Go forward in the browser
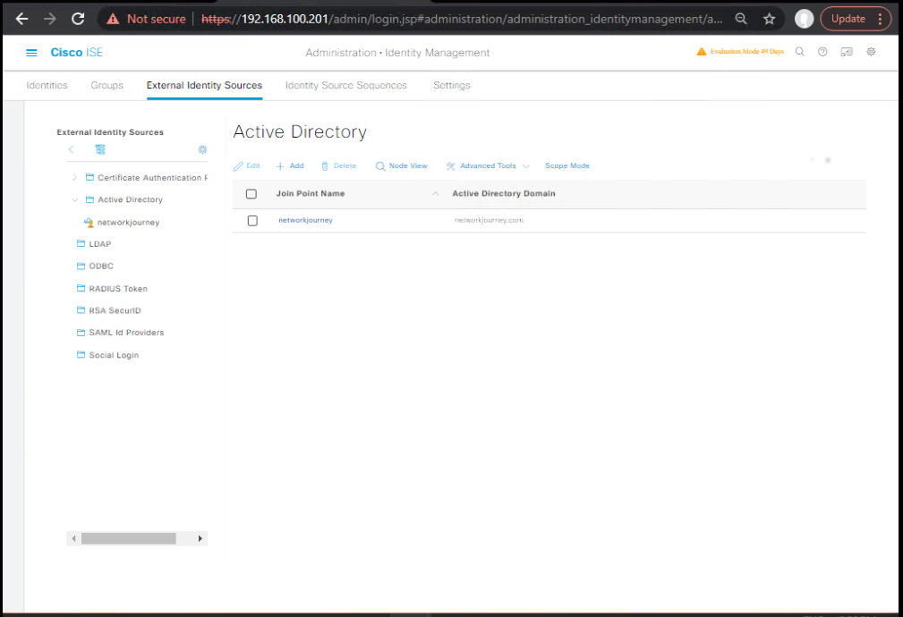This screenshot has height=617, width=903. (50, 19)
